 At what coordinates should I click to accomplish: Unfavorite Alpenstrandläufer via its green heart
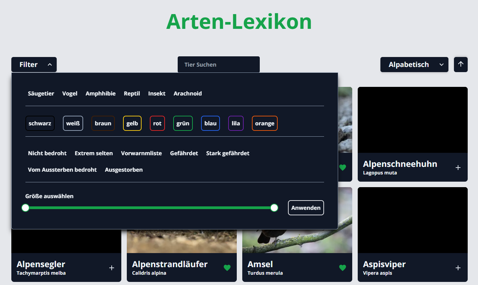(227, 268)
